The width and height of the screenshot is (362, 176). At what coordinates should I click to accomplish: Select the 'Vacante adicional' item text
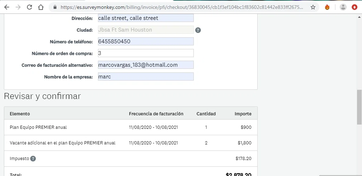coord(62,143)
